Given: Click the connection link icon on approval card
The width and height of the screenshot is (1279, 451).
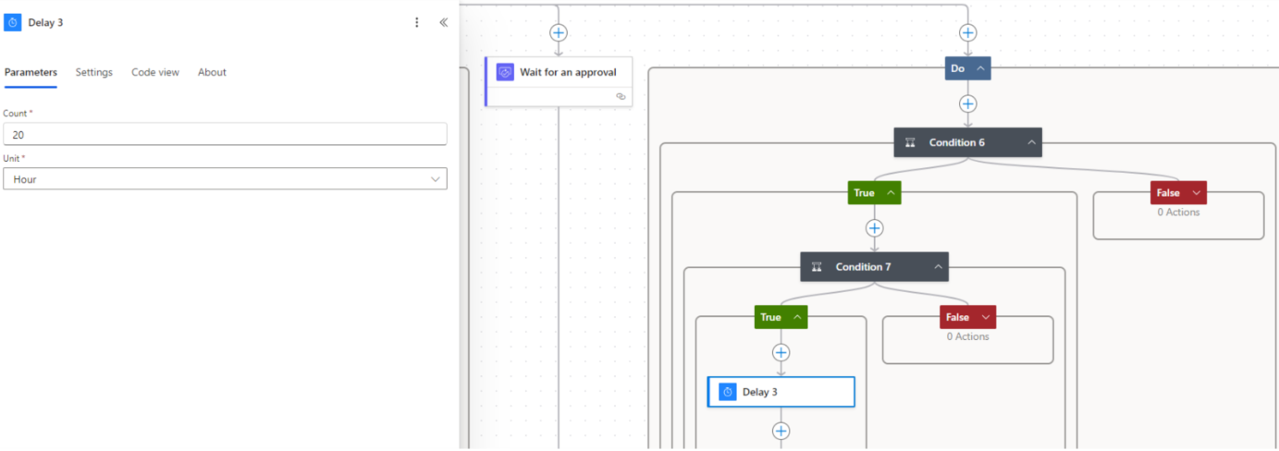Looking at the screenshot, I should (621, 96).
